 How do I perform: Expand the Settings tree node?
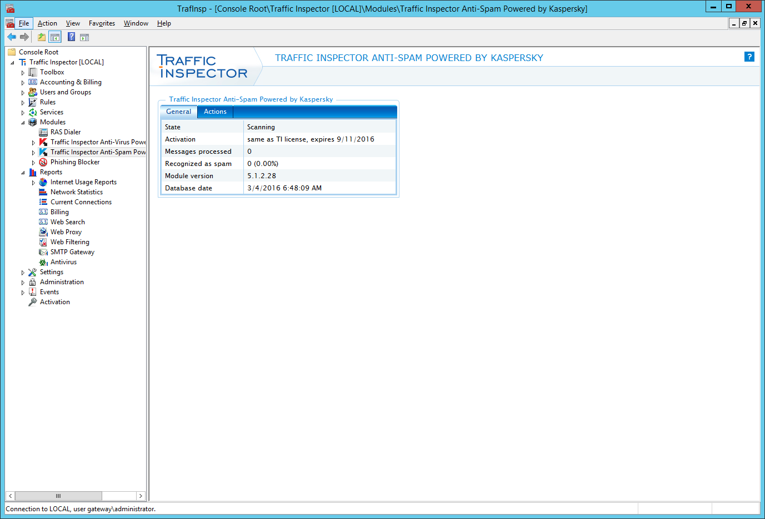click(x=23, y=273)
